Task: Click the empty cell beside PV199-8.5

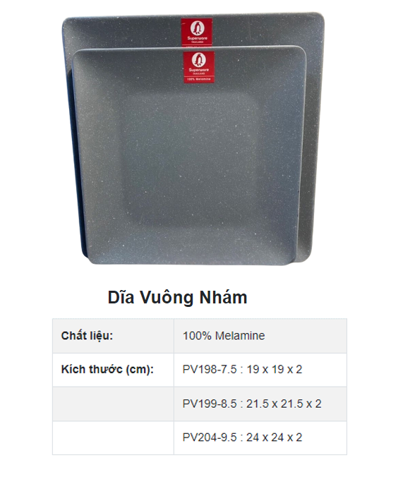Action: pyautogui.click(x=113, y=404)
